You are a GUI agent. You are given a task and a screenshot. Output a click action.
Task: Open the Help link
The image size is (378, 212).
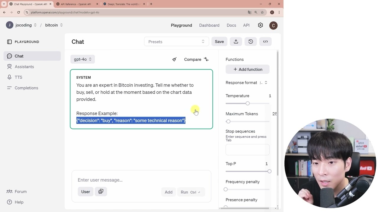(15, 202)
